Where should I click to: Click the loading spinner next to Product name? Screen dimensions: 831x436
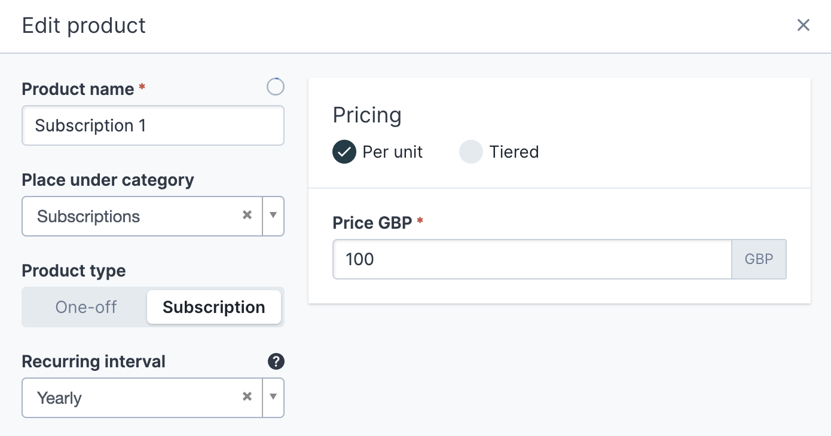click(276, 87)
